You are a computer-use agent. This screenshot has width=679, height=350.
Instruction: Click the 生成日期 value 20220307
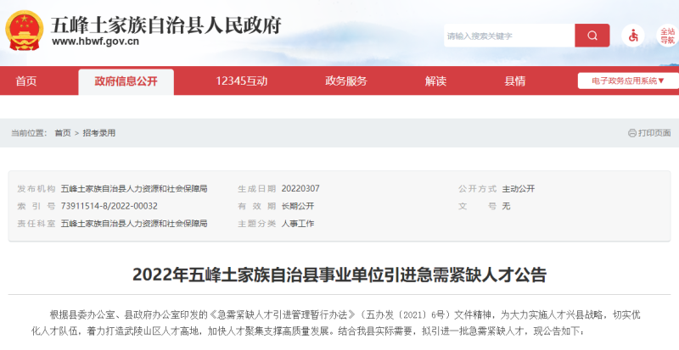[300, 189]
